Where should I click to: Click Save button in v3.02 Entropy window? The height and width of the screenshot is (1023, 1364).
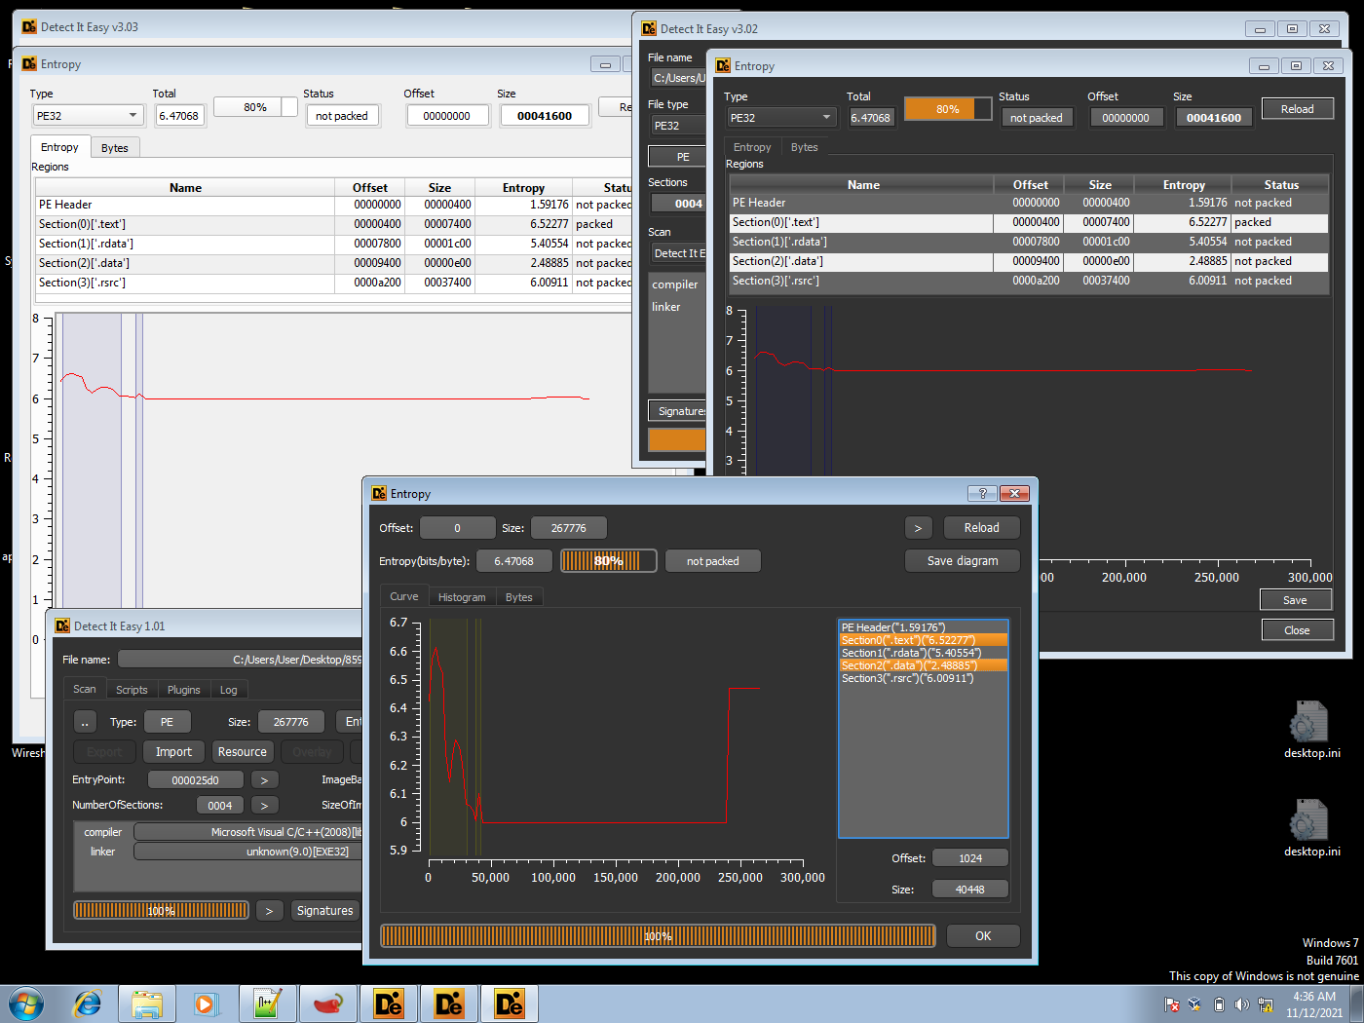pos(1295,600)
